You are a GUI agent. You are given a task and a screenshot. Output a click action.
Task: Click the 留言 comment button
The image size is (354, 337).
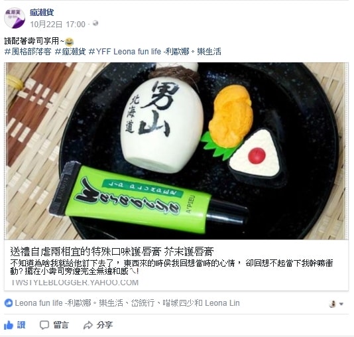click(54, 325)
